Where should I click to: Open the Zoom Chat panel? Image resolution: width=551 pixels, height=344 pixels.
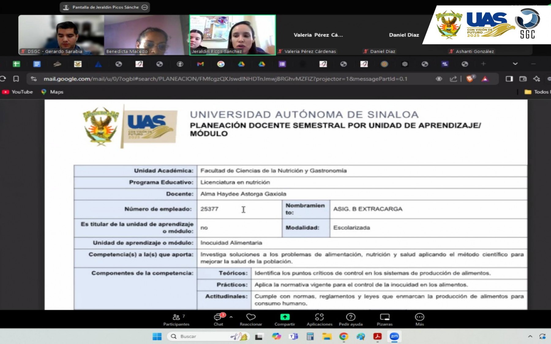pyautogui.click(x=219, y=320)
